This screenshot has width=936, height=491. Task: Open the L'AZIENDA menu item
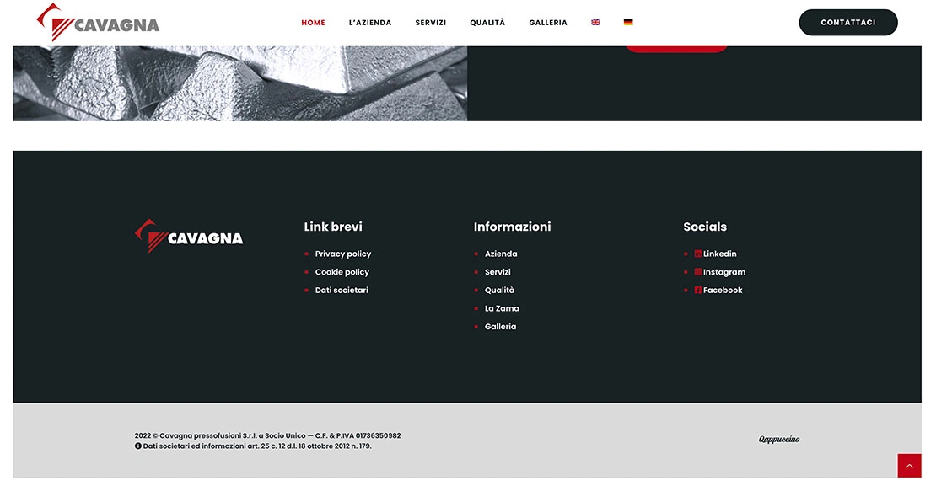click(x=370, y=23)
